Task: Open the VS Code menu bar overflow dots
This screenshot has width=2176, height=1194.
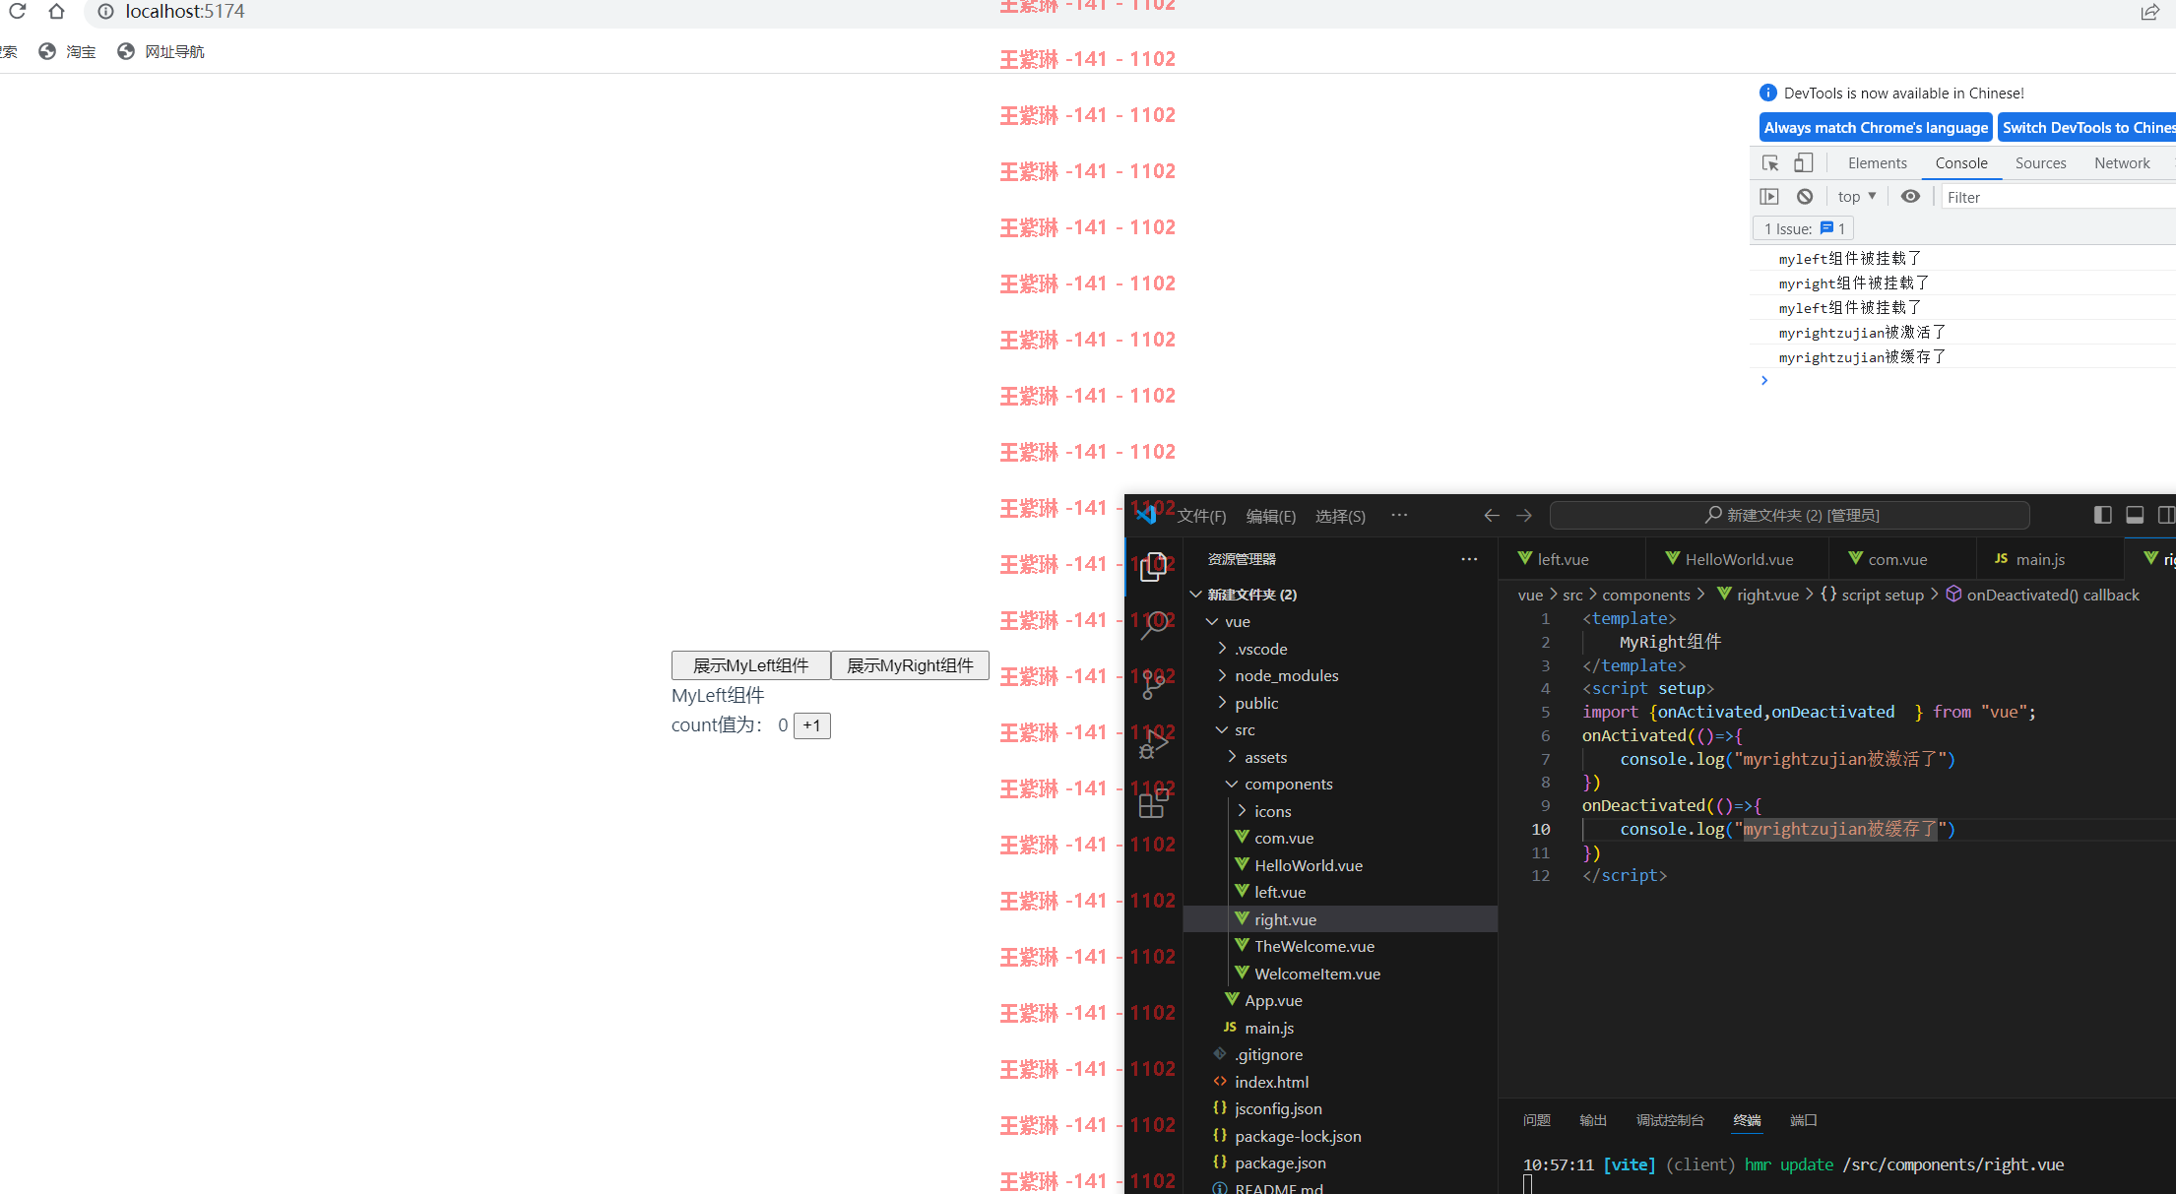Action: tap(1399, 515)
